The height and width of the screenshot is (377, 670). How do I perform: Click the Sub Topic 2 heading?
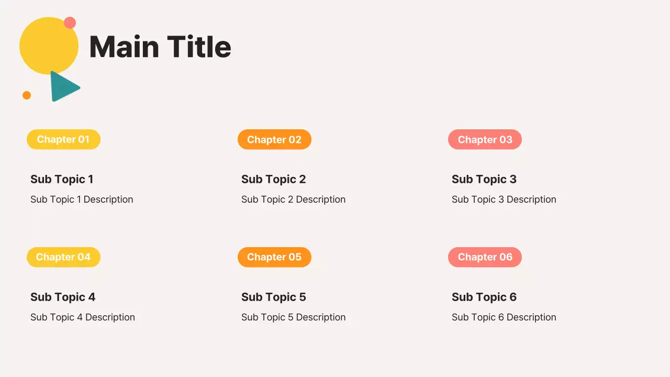point(273,179)
